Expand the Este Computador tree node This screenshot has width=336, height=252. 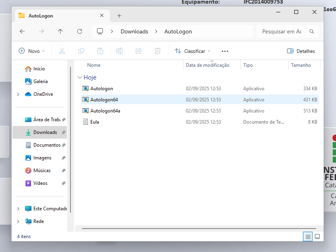point(18,209)
